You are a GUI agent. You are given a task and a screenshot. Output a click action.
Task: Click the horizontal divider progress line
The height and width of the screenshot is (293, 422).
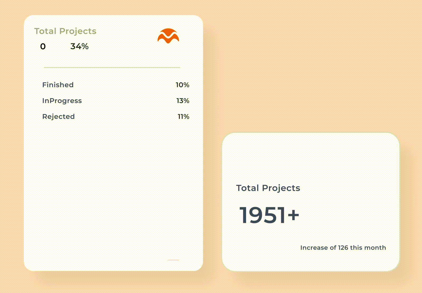(112, 68)
